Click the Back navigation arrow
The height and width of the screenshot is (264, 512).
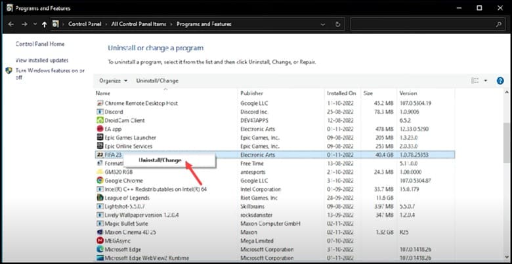11,24
